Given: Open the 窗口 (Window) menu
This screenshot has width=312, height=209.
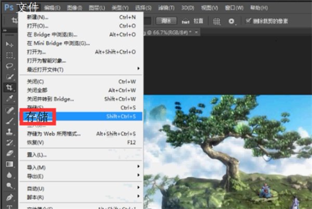Looking at the screenshot, I should 221,8.
